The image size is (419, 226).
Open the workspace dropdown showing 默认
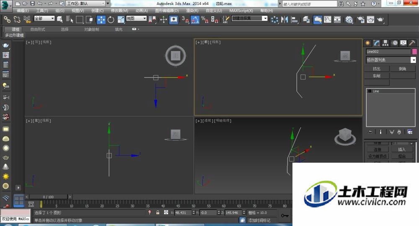pos(86,3)
